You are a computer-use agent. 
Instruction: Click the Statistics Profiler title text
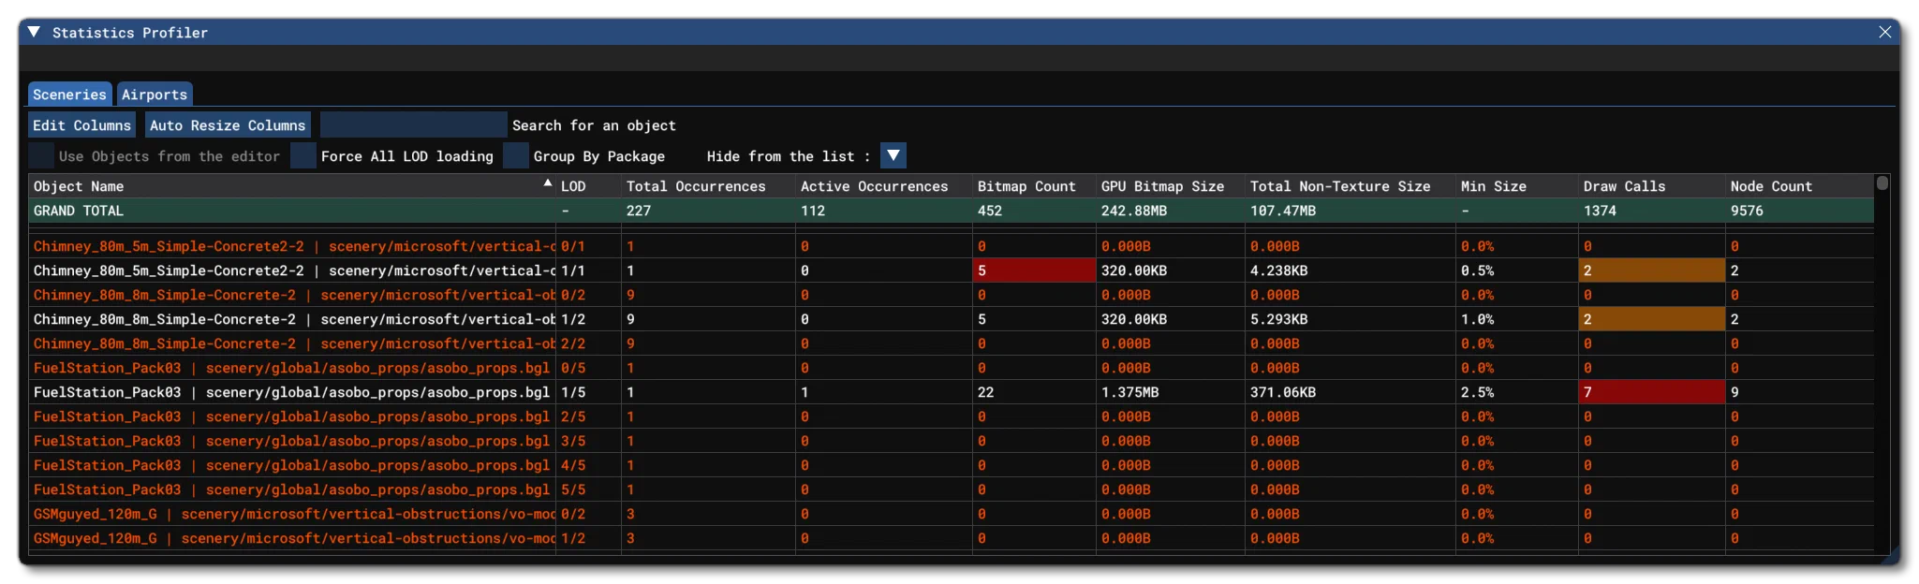coord(130,33)
